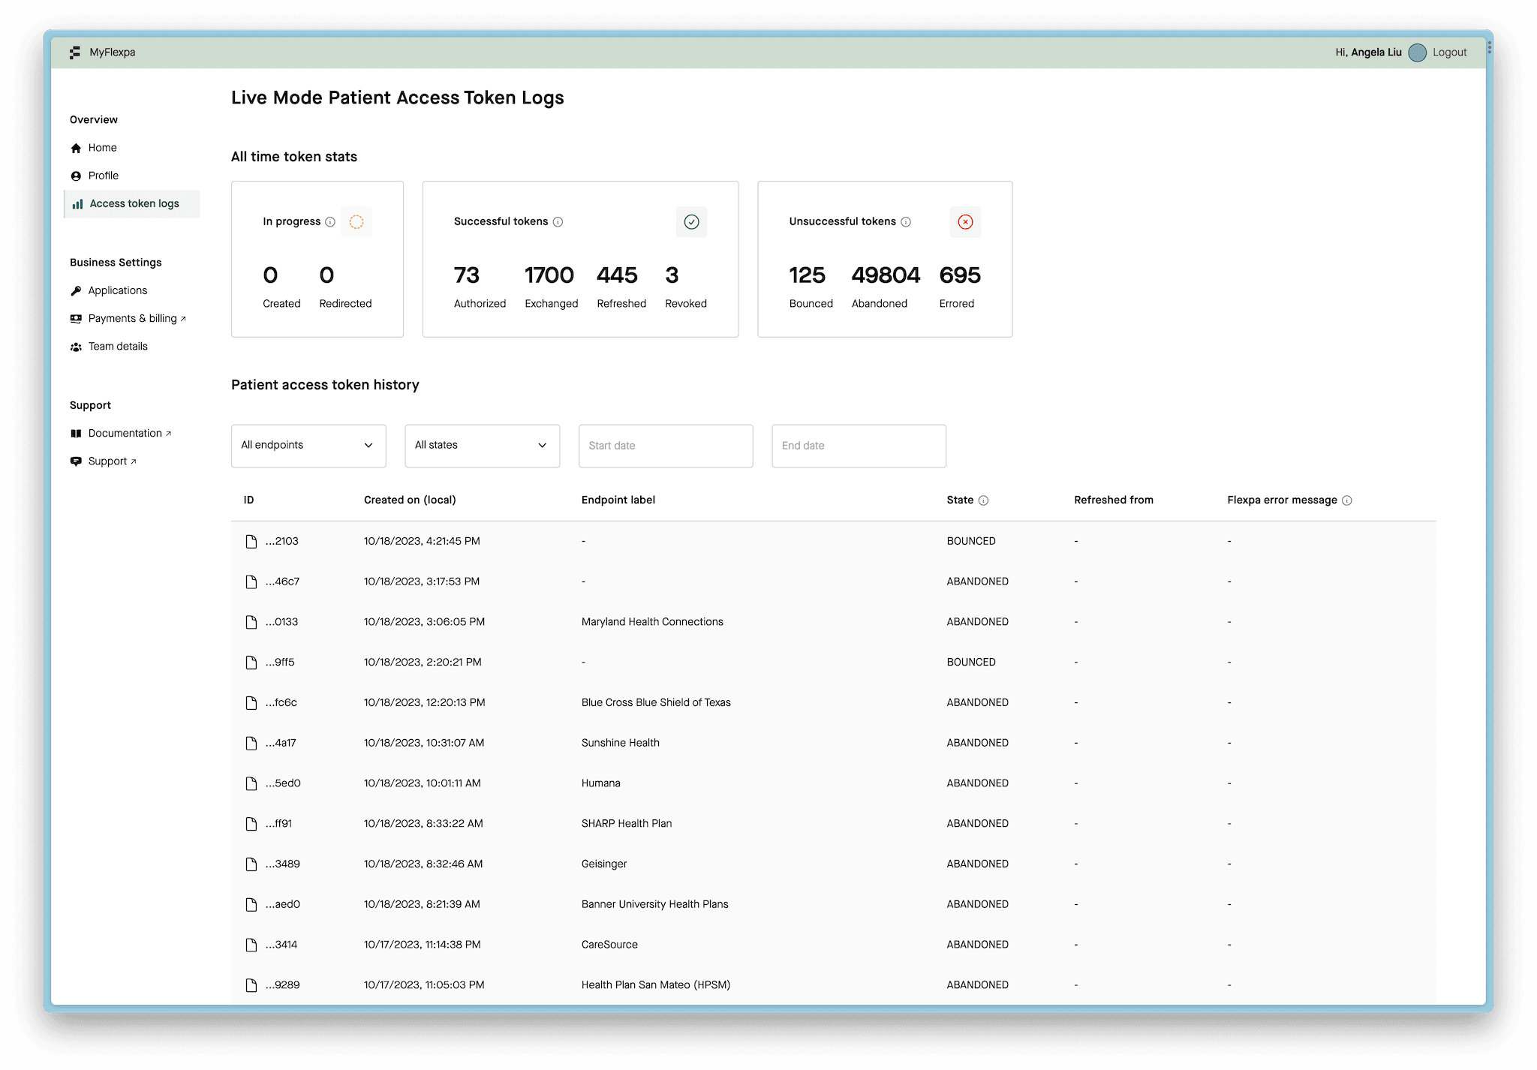
Task: Click the MyFlexpa brand name
Action: tap(113, 53)
